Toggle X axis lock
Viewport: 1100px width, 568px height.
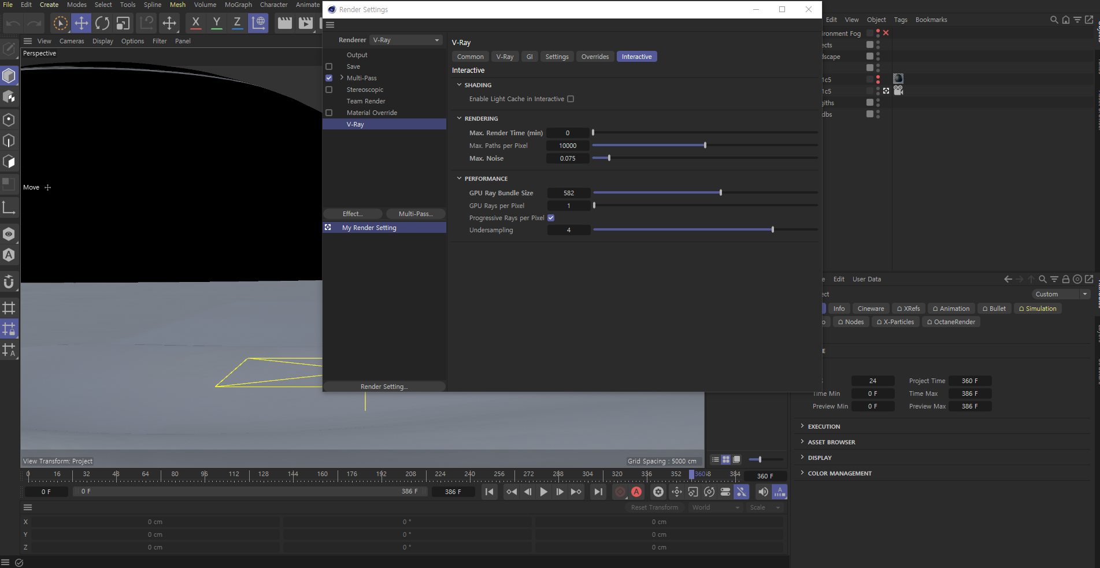(195, 23)
